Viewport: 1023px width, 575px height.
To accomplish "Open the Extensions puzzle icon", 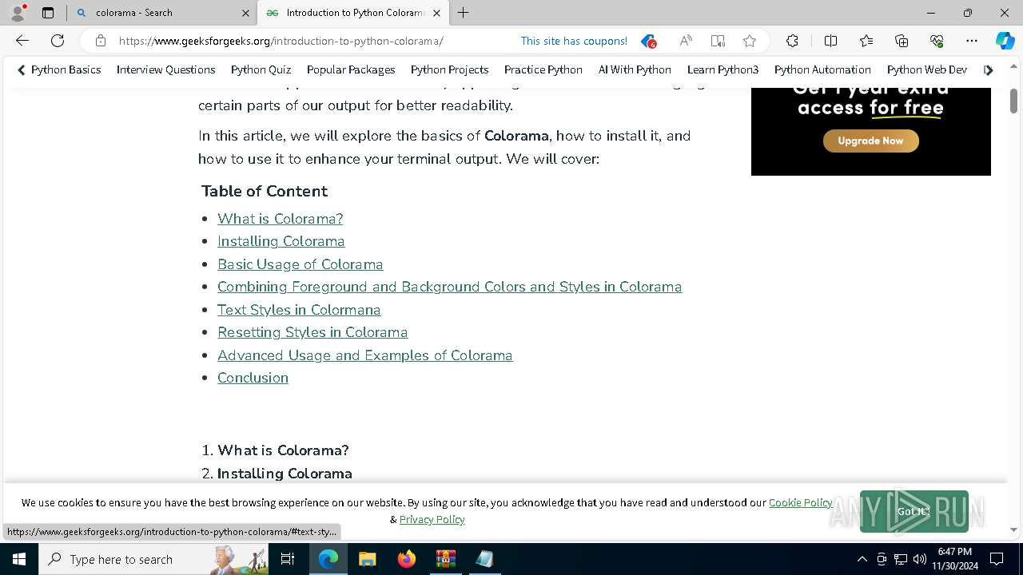I will 792,41.
